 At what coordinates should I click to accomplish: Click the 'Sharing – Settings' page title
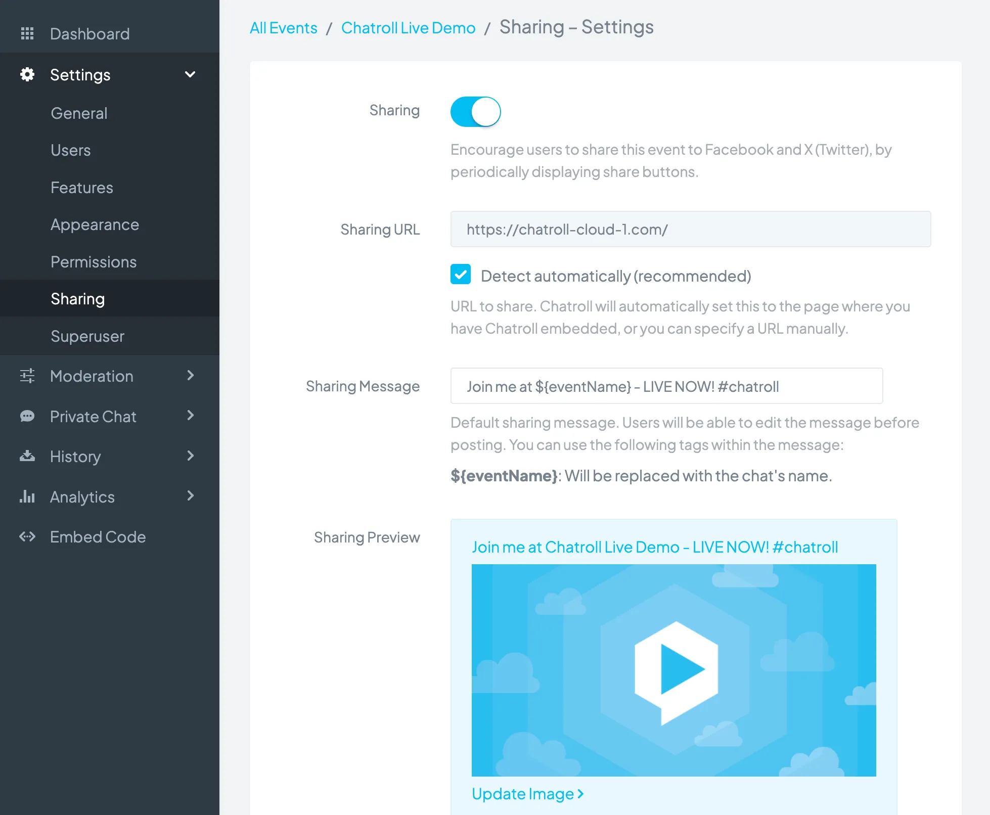(576, 27)
